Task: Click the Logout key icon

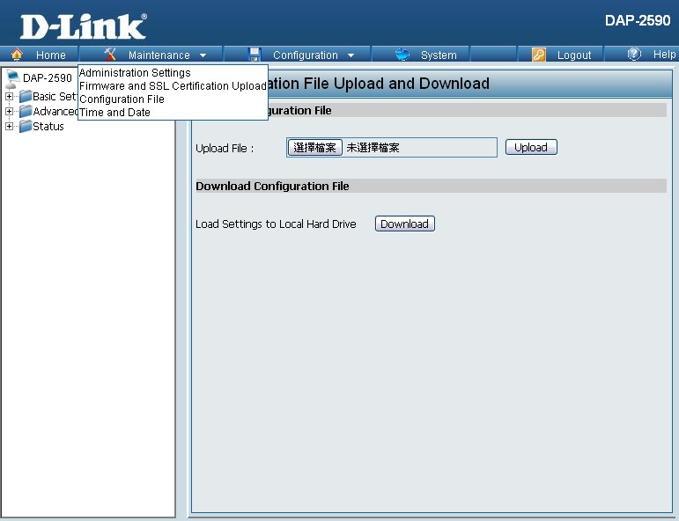Action: [x=539, y=55]
